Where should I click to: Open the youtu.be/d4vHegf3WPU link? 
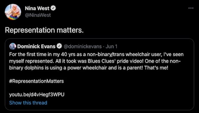(x=37, y=95)
